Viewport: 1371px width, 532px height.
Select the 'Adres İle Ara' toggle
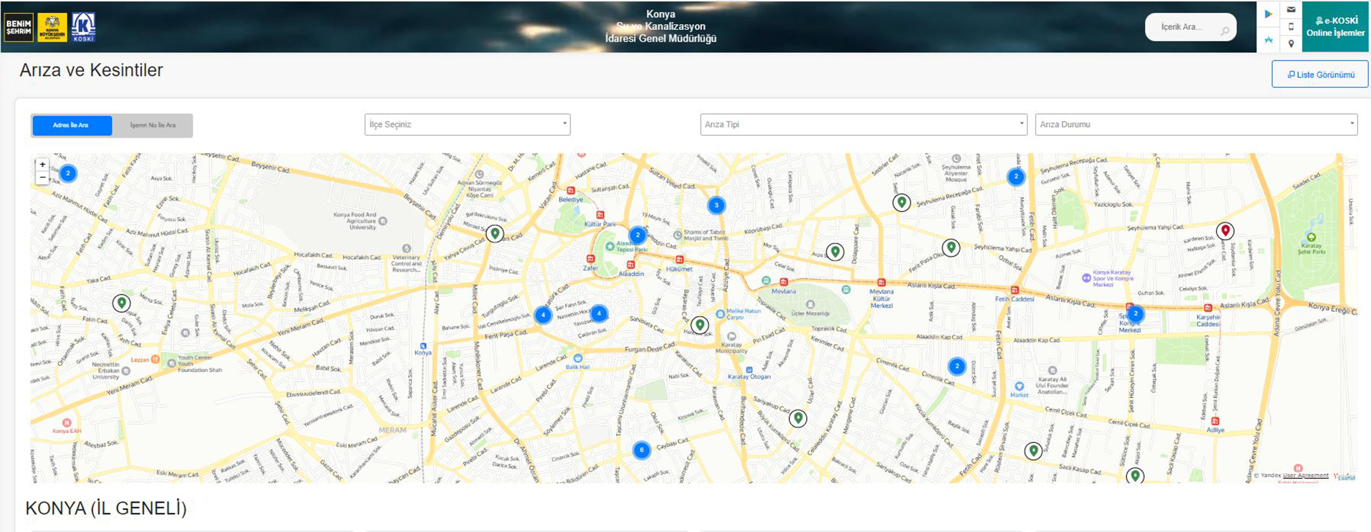pyautogui.click(x=72, y=125)
